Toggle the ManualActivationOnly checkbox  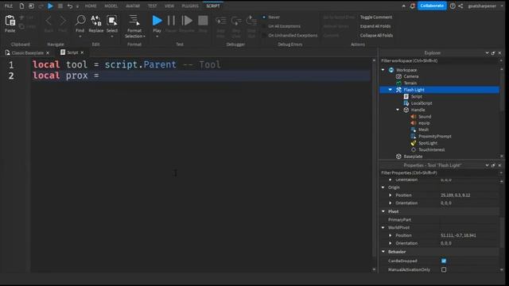click(444, 270)
